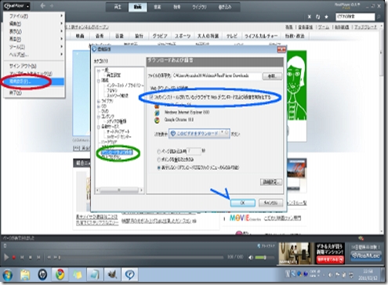Stop page loading with the X icon
The image size is (388, 285).
(310, 17)
